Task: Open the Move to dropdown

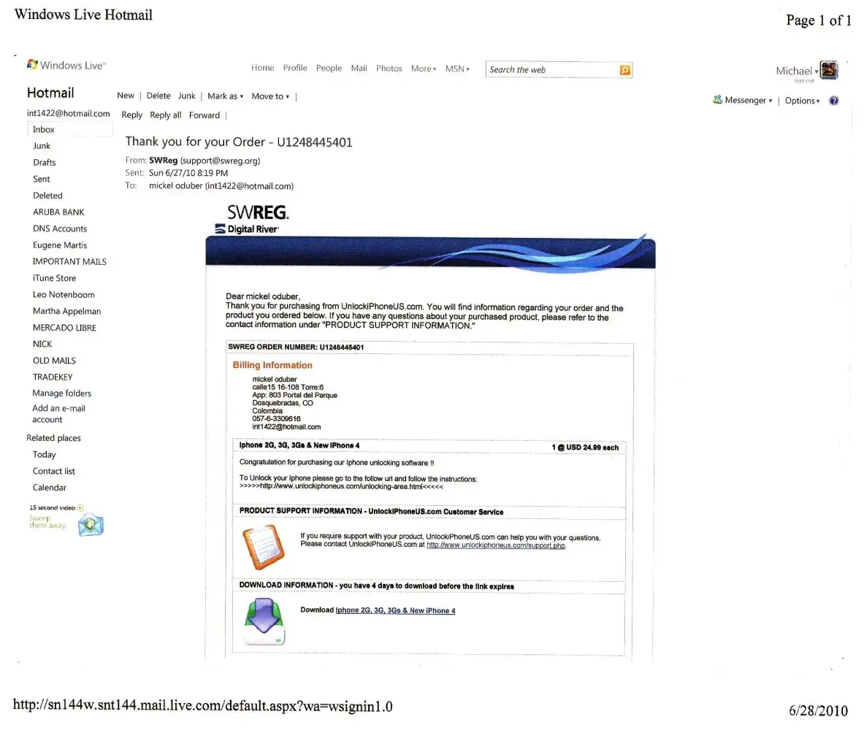Action: 270,96
